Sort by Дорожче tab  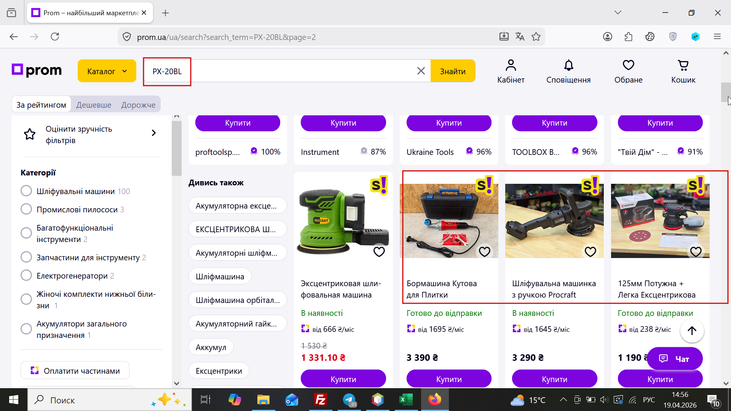138,105
